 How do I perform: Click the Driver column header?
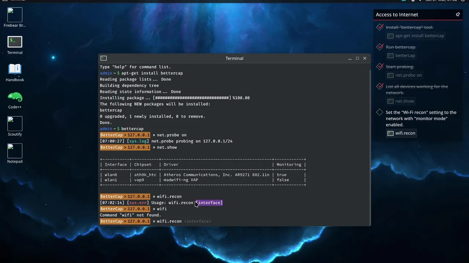click(x=171, y=165)
